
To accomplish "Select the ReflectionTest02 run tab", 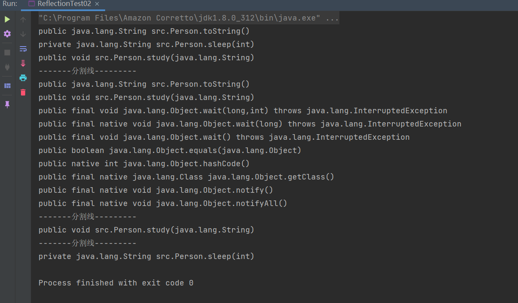I will point(64,4).
